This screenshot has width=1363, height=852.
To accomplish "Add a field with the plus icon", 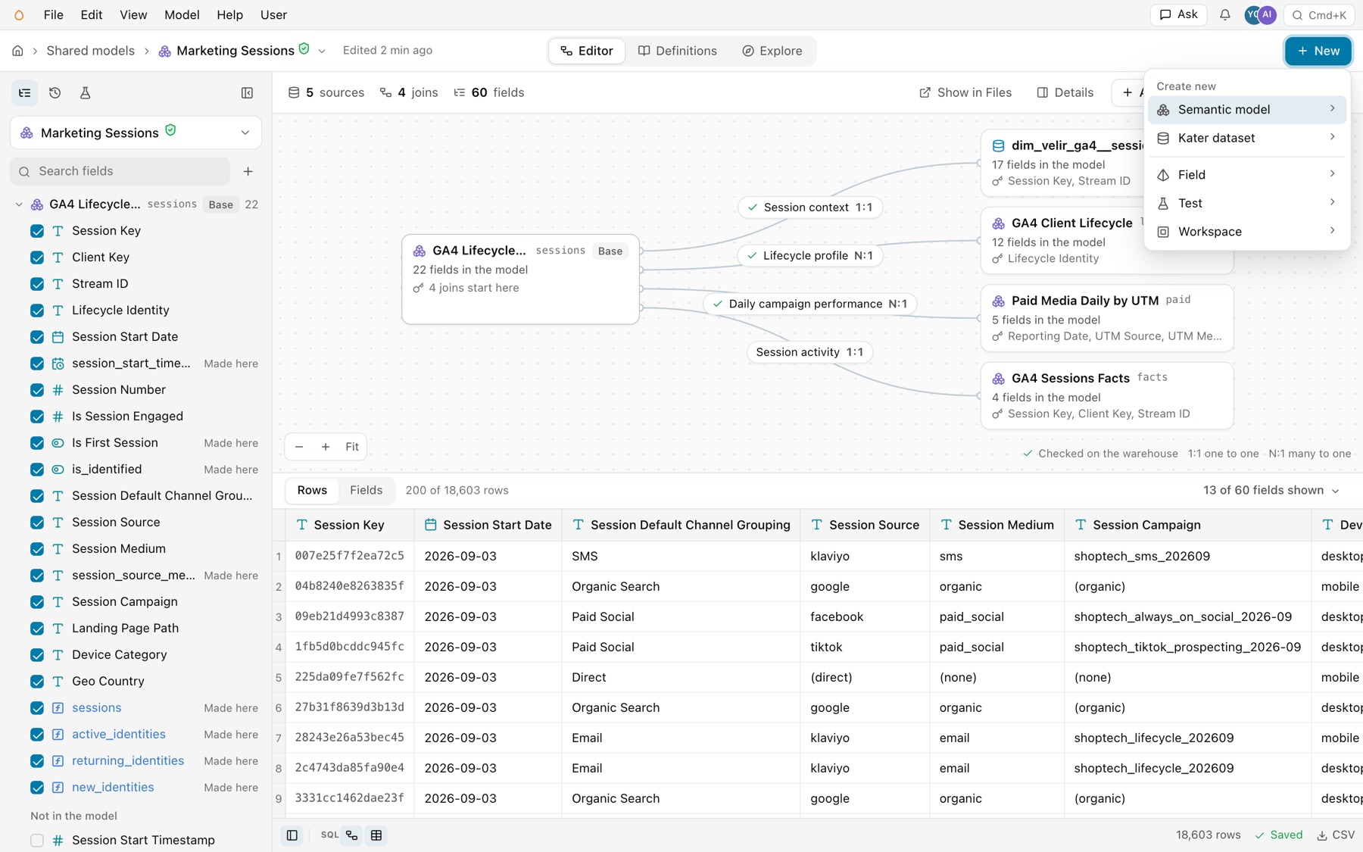I will [x=248, y=171].
